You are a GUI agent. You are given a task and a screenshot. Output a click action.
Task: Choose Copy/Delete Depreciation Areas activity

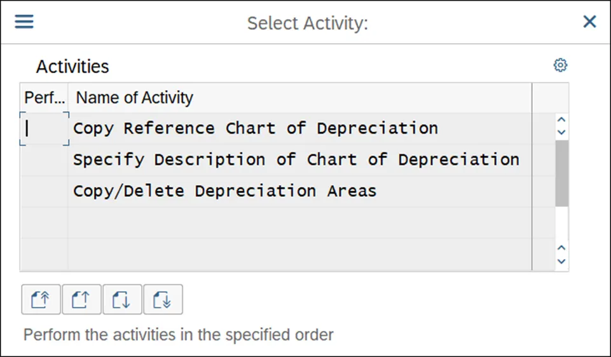click(x=224, y=191)
